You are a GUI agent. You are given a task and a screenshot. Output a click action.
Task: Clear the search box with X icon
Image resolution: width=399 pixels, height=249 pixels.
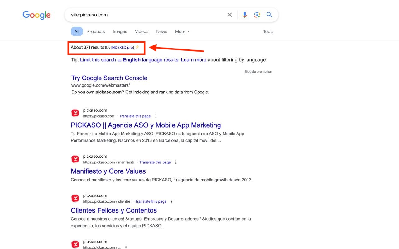click(x=230, y=15)
